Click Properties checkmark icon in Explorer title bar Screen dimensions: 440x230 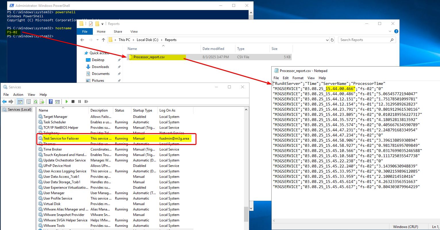[x=91, y=24]
